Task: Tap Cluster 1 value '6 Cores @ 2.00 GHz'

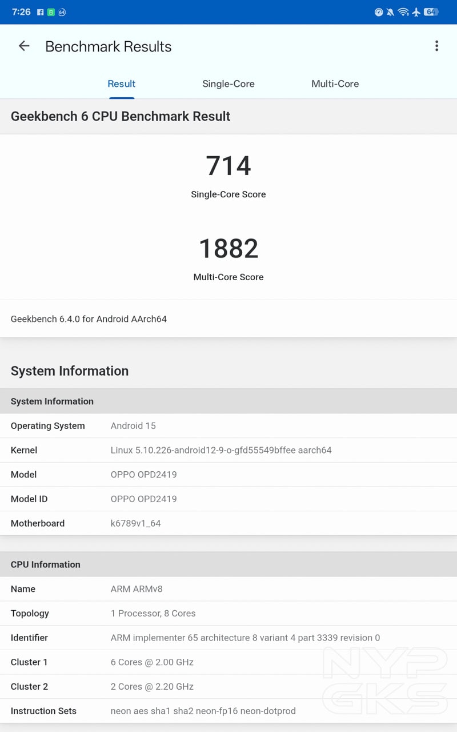Action: coord(152,662)
